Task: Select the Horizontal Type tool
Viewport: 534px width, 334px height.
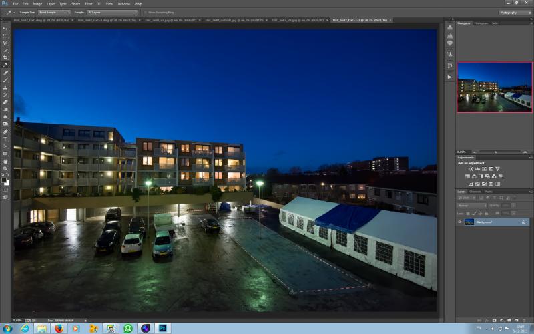Action: tap(5, 139)
